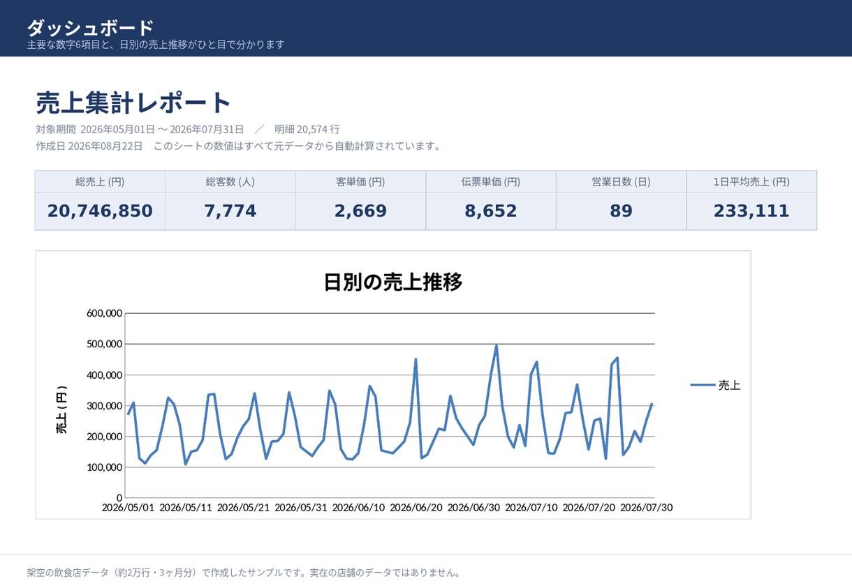Click the ダッシュボード header title
Screen dimensions: 852x588
point(90,28)
